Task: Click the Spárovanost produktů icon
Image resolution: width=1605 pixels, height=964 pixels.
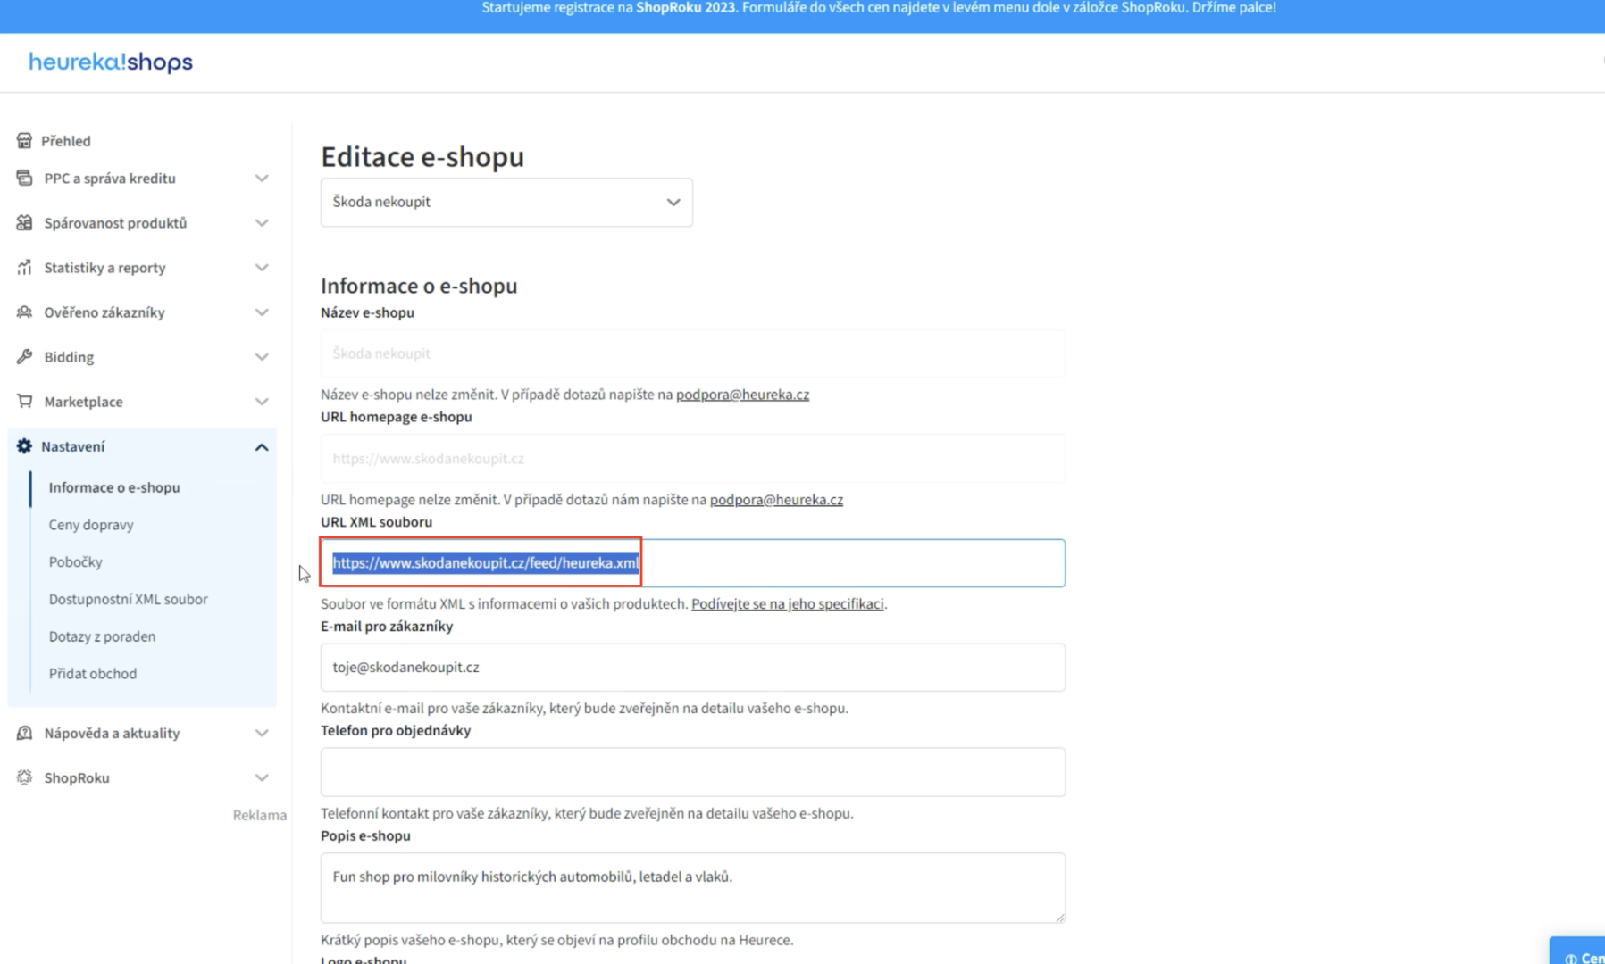Action: (24, 223)
